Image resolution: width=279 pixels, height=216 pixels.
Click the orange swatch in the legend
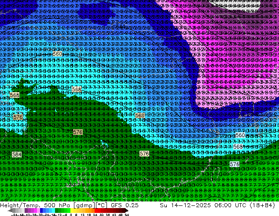click(x=90, y=210)
